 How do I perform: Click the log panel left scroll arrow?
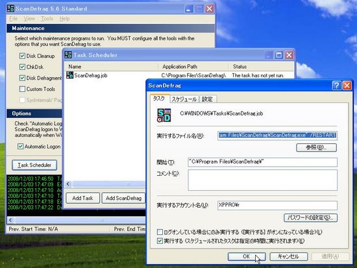tap(10, 220)
